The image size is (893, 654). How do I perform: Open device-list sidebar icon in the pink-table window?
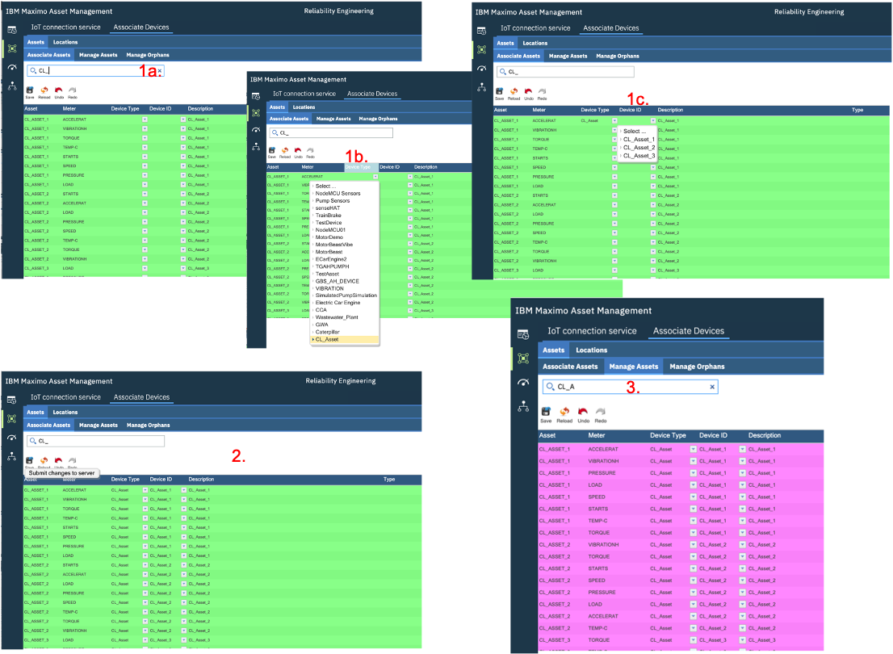[523, 334]
